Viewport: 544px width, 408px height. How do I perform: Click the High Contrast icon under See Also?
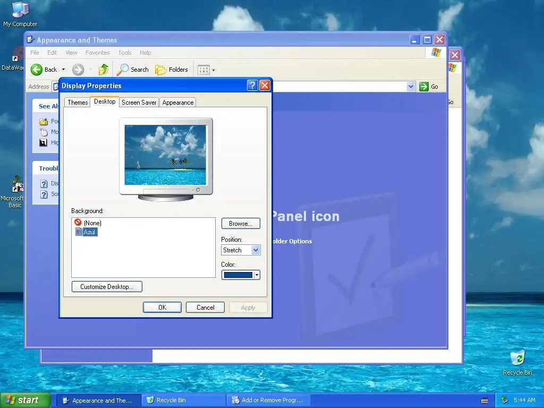[x=44, y=142]
